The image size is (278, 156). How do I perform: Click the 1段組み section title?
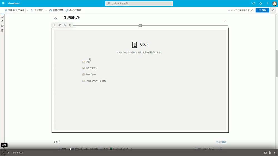(x=72, y=17)
